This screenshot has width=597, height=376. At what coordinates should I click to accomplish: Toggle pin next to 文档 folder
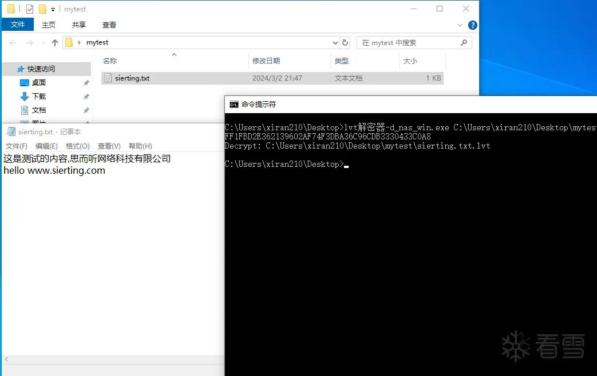pos(86,110)
